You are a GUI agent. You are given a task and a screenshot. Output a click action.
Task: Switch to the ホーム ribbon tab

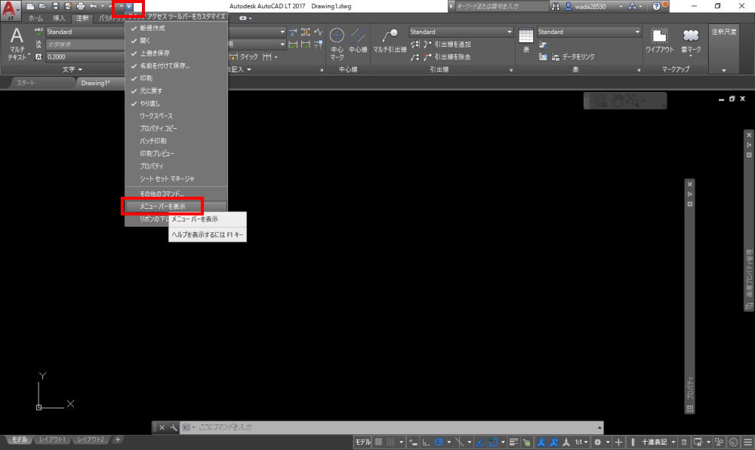pyautogui.click(x=35, y=18)
